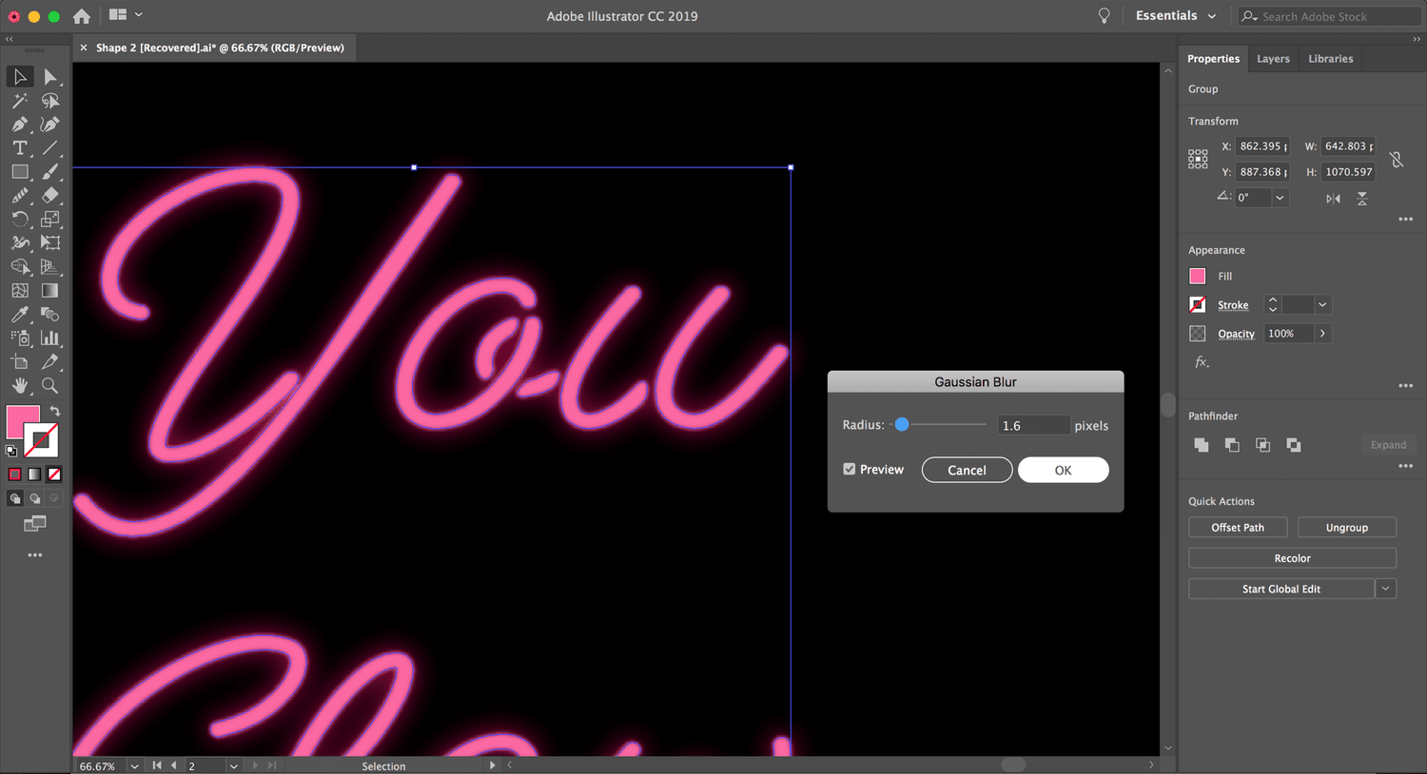Toggle the constrain proportions link icon
This screenshot has height=774, width=1427.
1397,160
